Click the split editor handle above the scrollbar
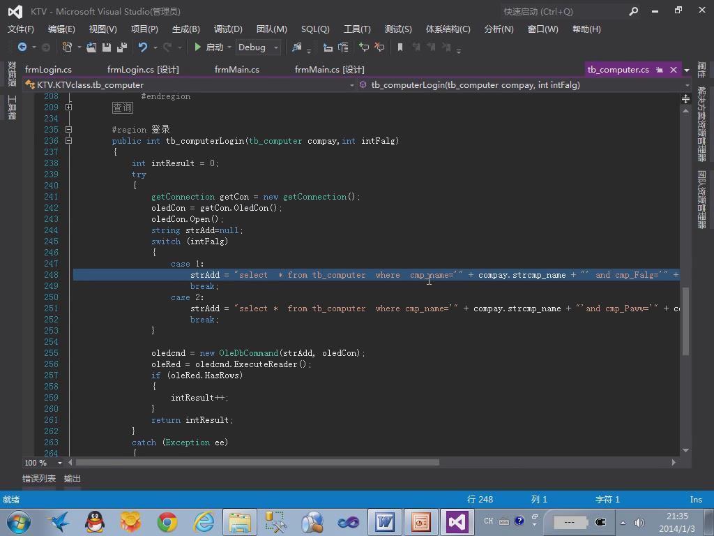Image resolution: width=714 pixels, height=536 pixels. (x=685, y=99)
